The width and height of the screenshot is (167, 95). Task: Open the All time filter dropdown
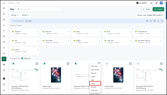(x=15, y=15)
